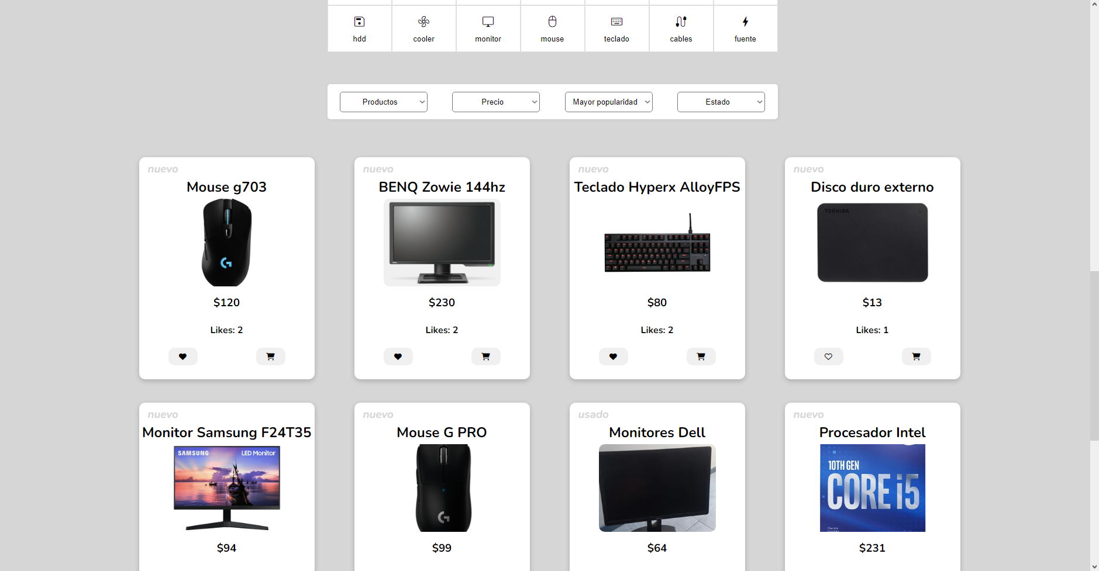The width and height of the screenshot is (1099, 571).
Task: Open the cooler category
Action: (x=423, y=28)
